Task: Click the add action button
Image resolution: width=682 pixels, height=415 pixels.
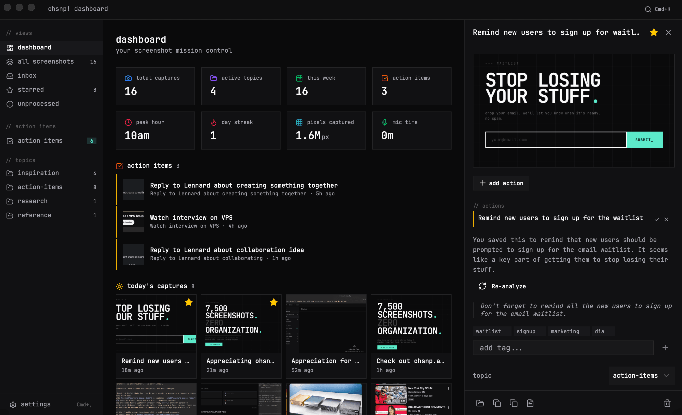Action: click(x=501, y=183)
